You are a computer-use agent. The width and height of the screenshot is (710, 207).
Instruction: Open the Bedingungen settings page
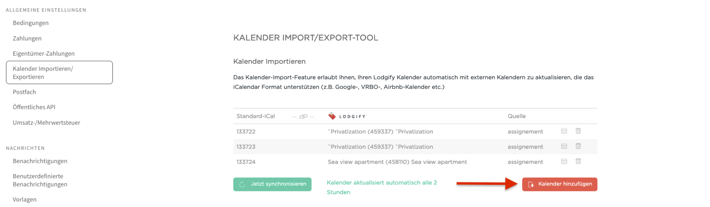click(x=30, y=23)
